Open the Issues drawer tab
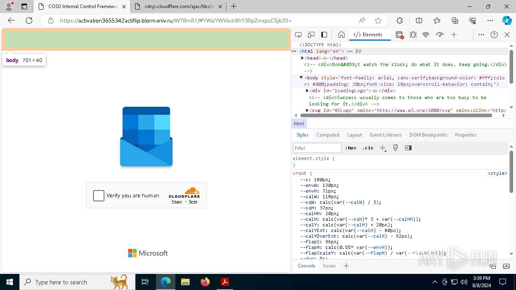 point(329,266)
